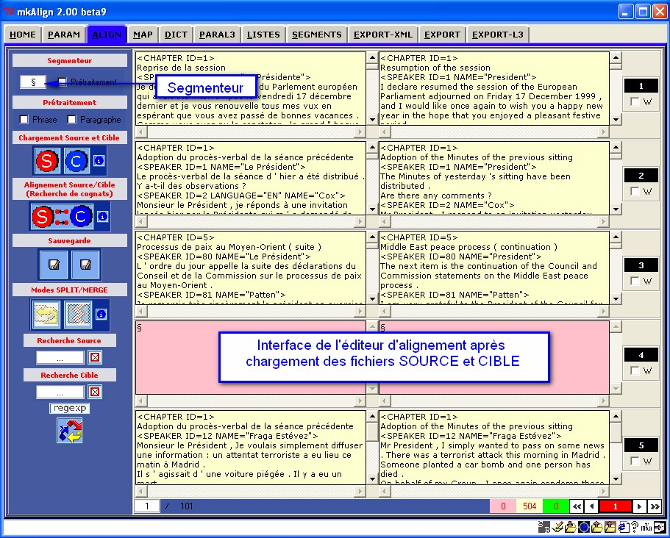This screenshot has width=670, height=538.
Task: Go to next page with the right-arrow button
Action: [639, 506]
